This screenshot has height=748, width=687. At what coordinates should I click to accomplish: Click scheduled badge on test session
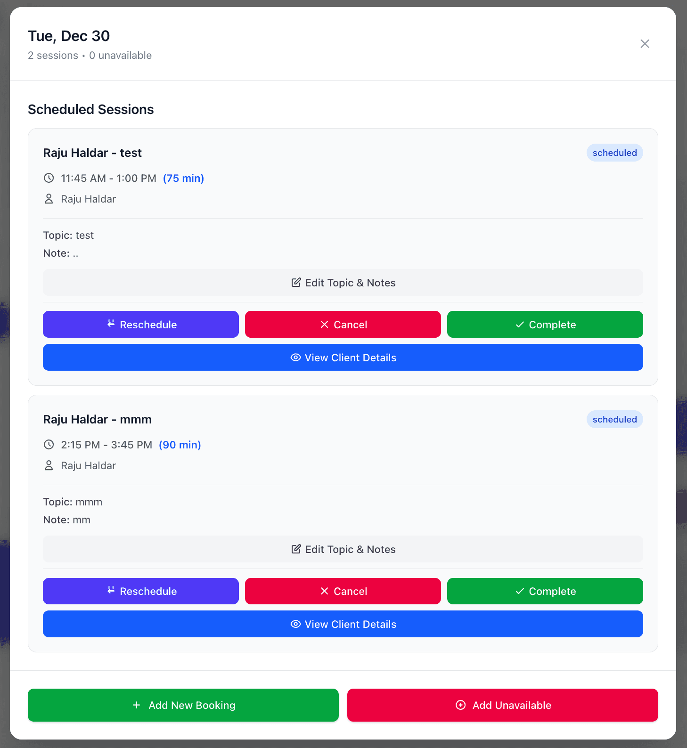(614, 153)
